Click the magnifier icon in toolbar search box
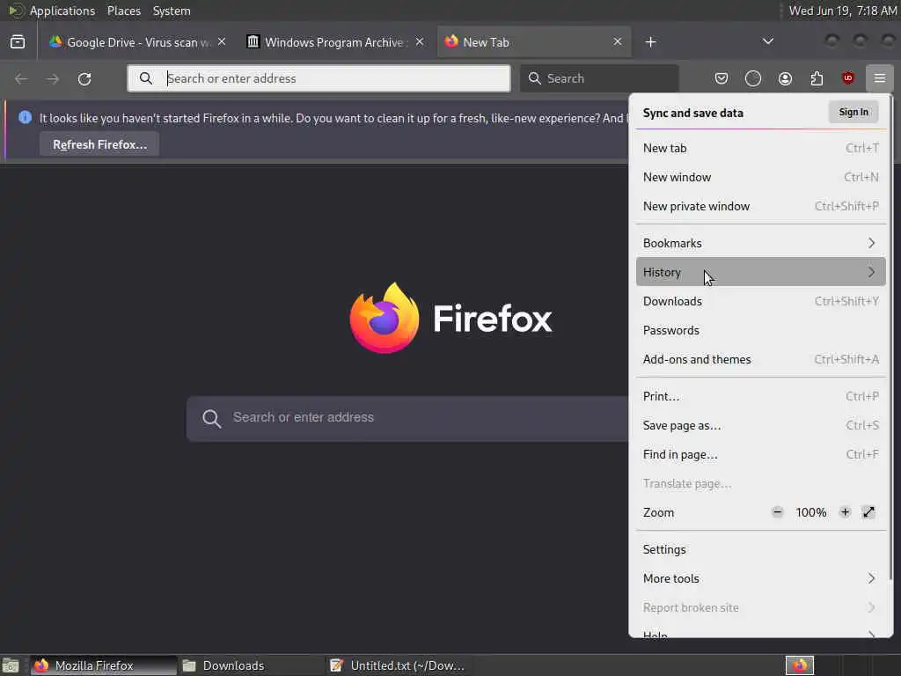The height and width of the screenshot is (676, 901). pos(534,78)
